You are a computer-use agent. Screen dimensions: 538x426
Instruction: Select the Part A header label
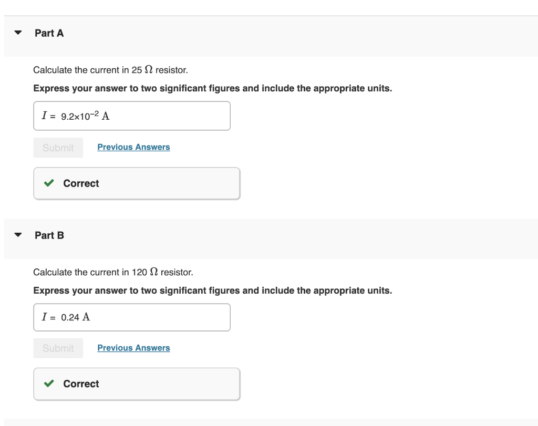pyautogui.click(x=49, y=33)
